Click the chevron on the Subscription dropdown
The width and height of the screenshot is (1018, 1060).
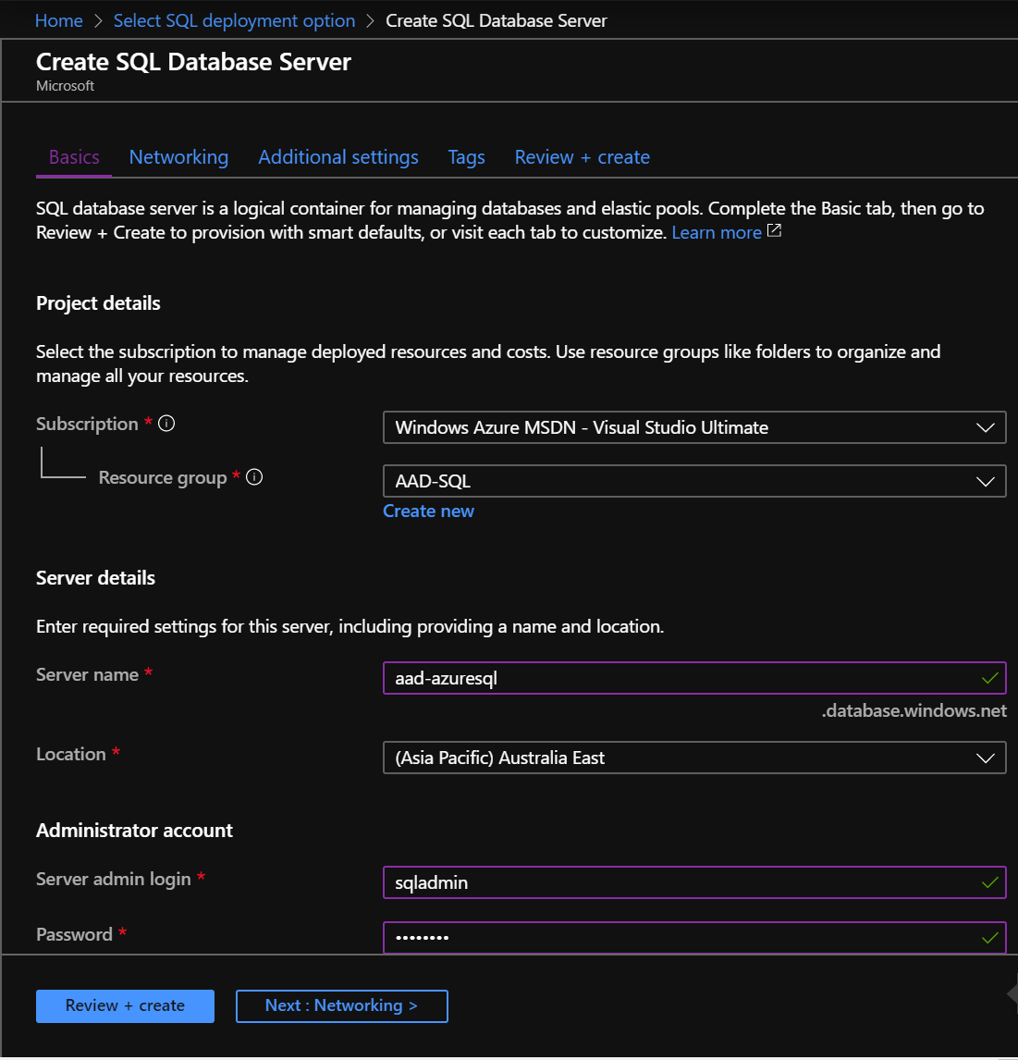[x=987, y=427]
